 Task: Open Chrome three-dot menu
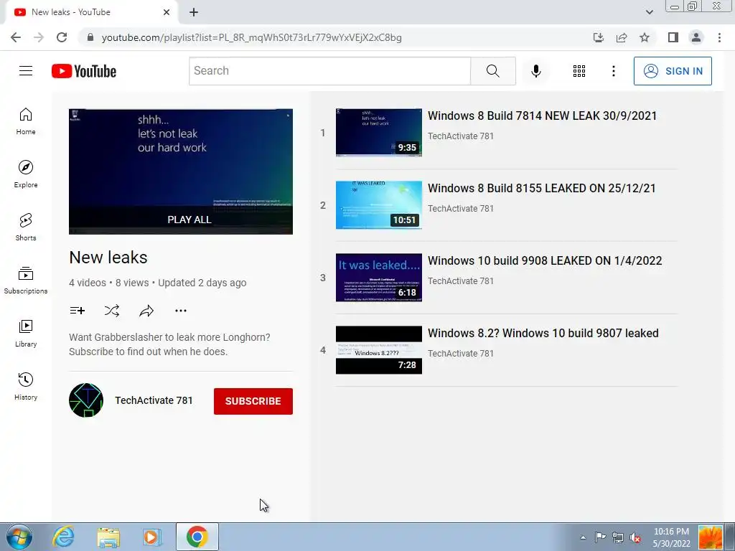click(719, 37)
